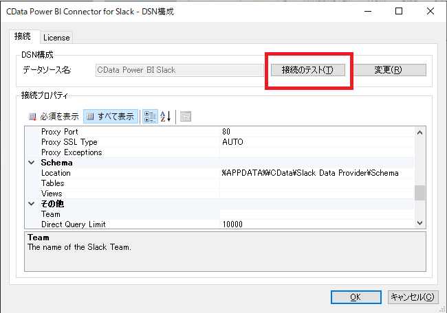Click the 接続のテスト(T) button
447x313 pixels.
308,70
